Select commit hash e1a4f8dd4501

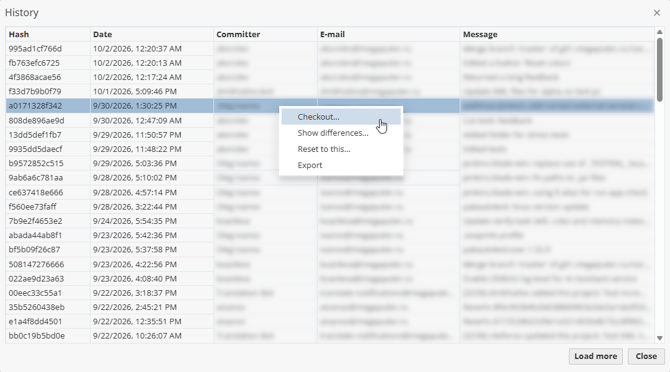tap(35, 321)
